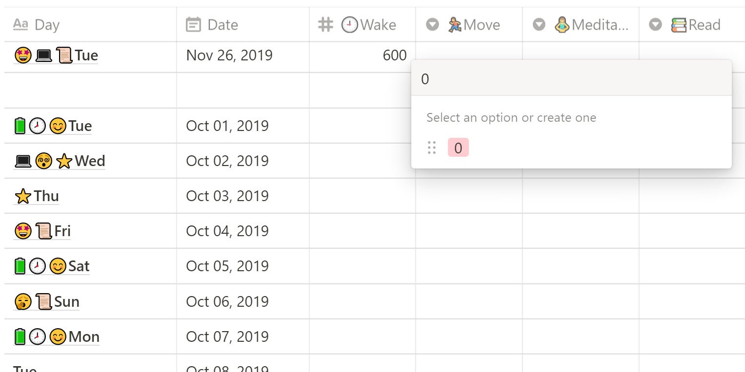Viewport: 745px width, 372px height.
Task: Click the Nov 26, 2019 date cell
Action: point(243,56)
